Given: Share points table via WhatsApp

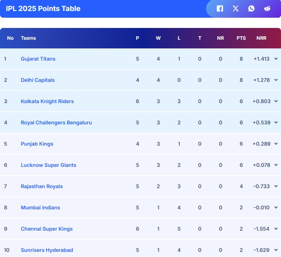Looking at the screenshot, I should pyautogui.click(x=251, y=9).
